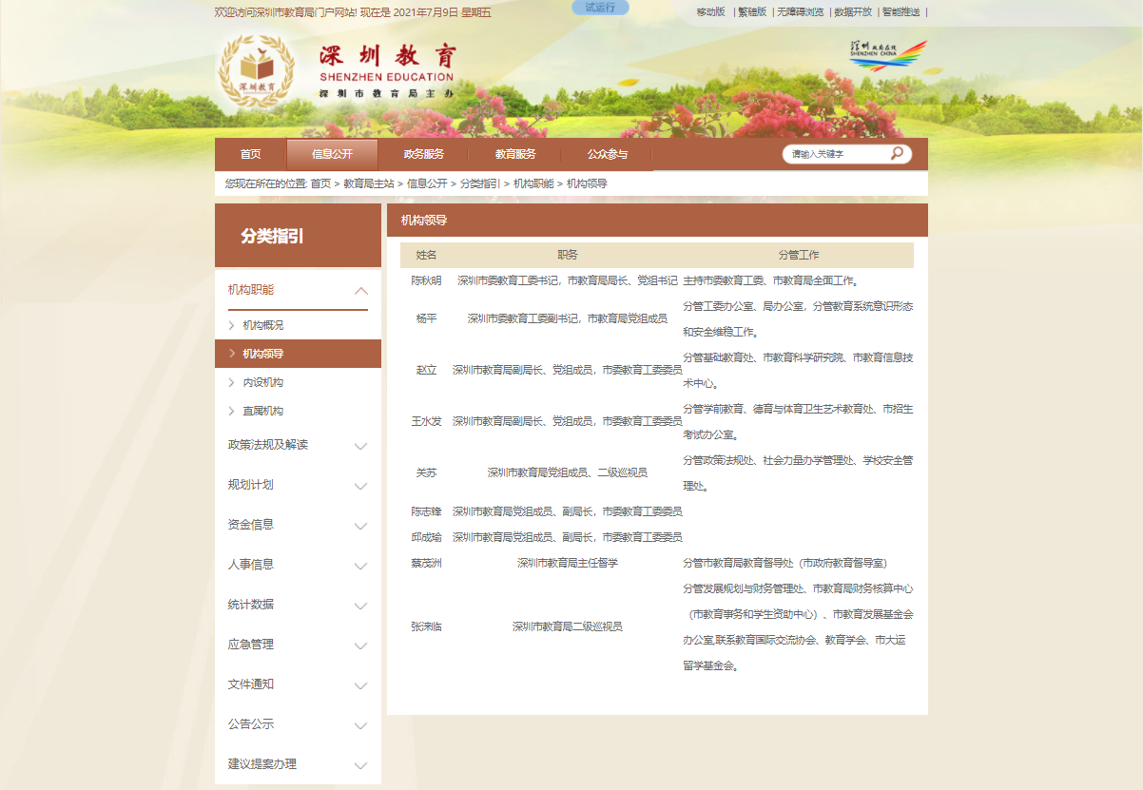Screen dimensions: 1143x790
Task: Switch to 繁體版 traditional Chinese
Action: tap(752, 12)
